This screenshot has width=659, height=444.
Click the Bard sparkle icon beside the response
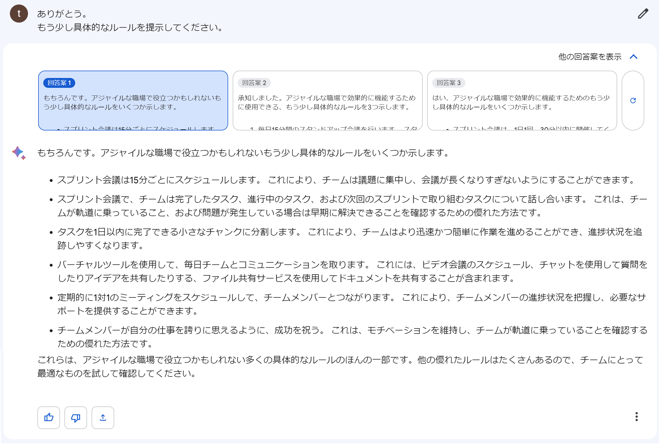(19, 153)
